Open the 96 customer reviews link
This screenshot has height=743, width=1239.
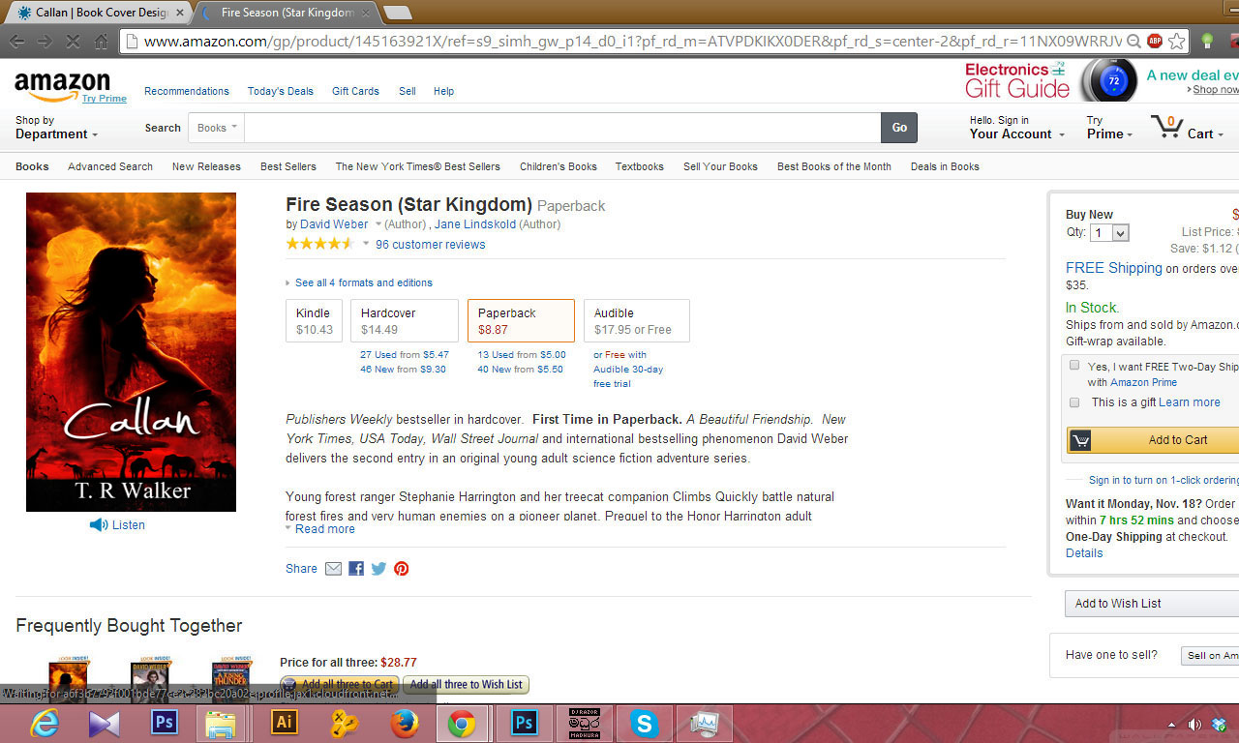(x=431, y=245)
